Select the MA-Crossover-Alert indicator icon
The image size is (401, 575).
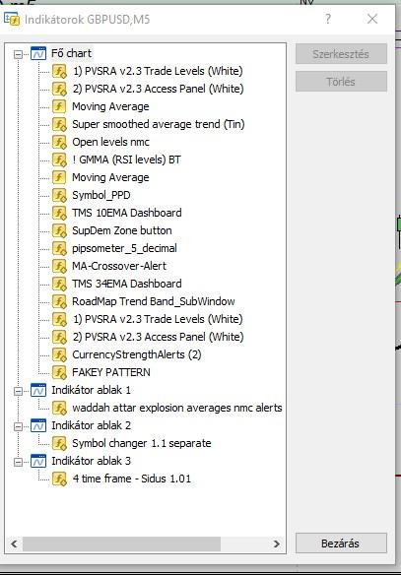pos(59,266)
